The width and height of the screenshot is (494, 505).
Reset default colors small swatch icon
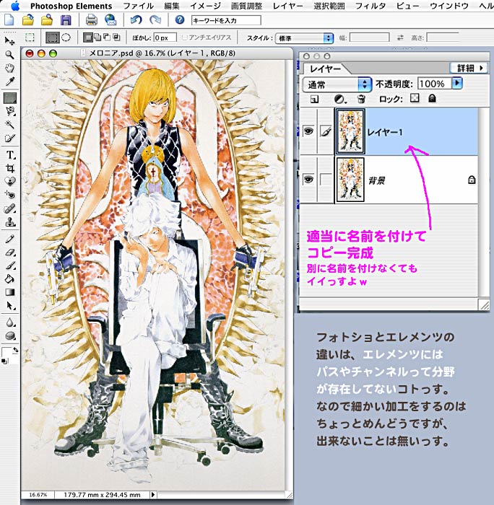pos(4,361)
